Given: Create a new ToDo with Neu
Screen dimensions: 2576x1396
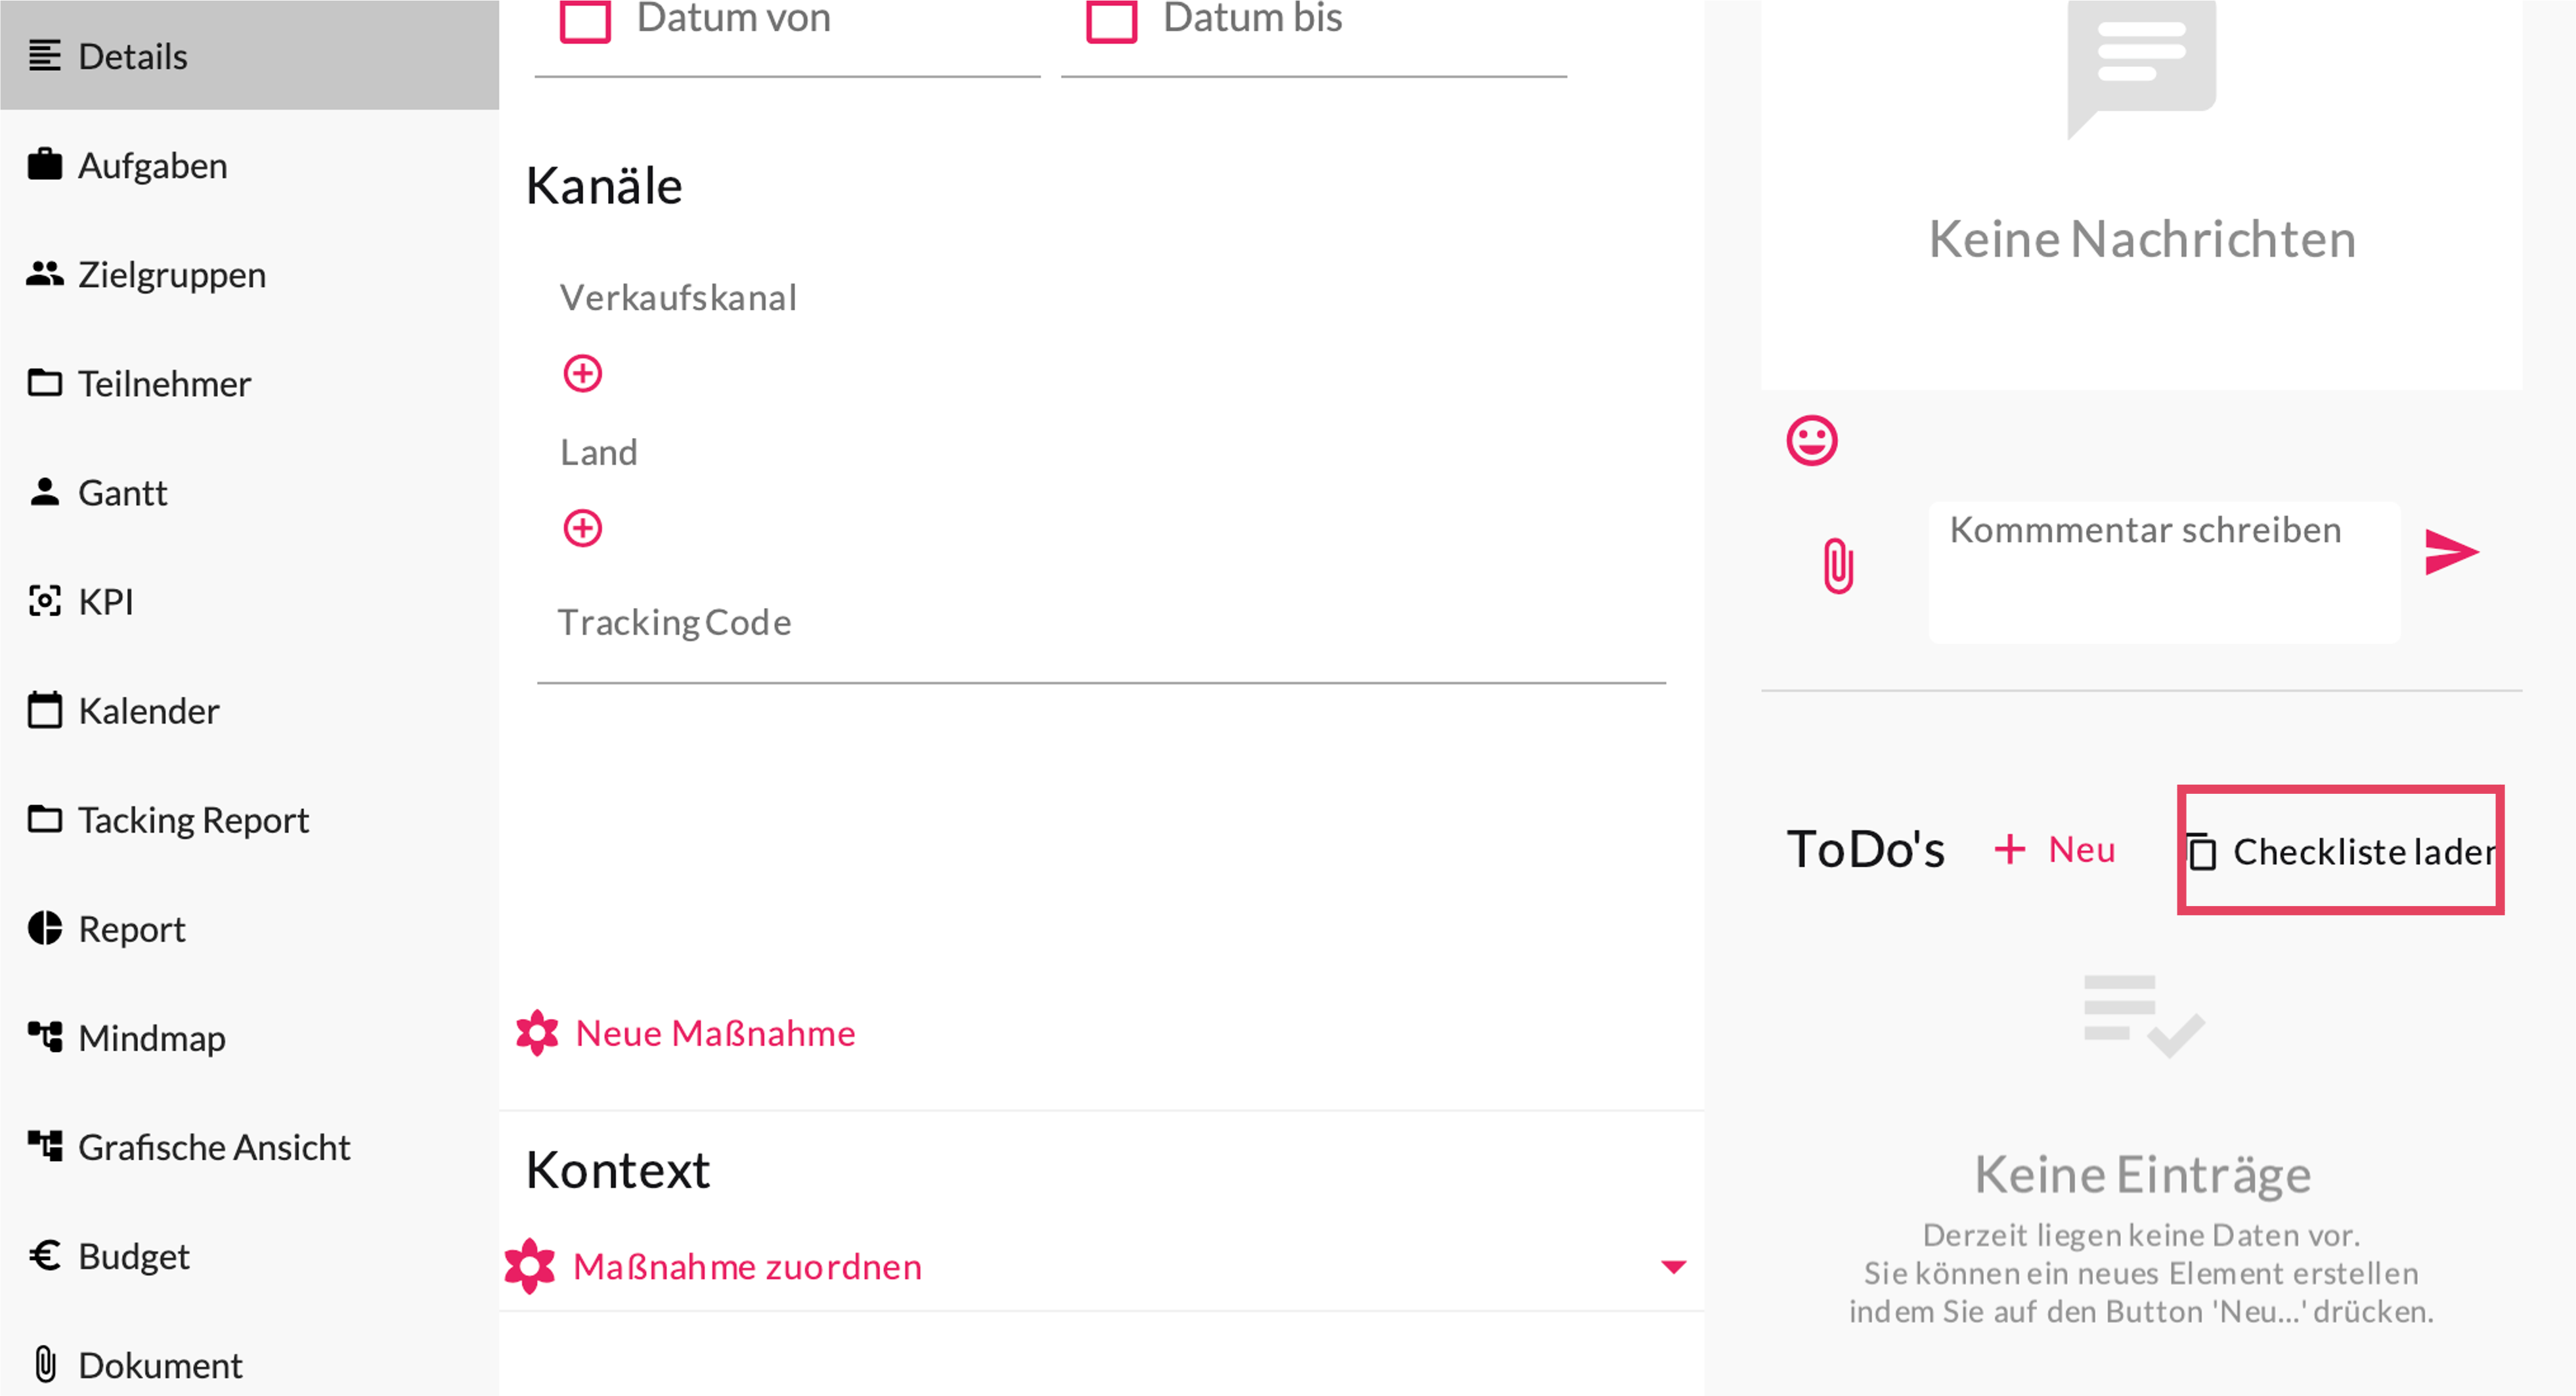Looking at the screenshot, I should click(2055, 850).
